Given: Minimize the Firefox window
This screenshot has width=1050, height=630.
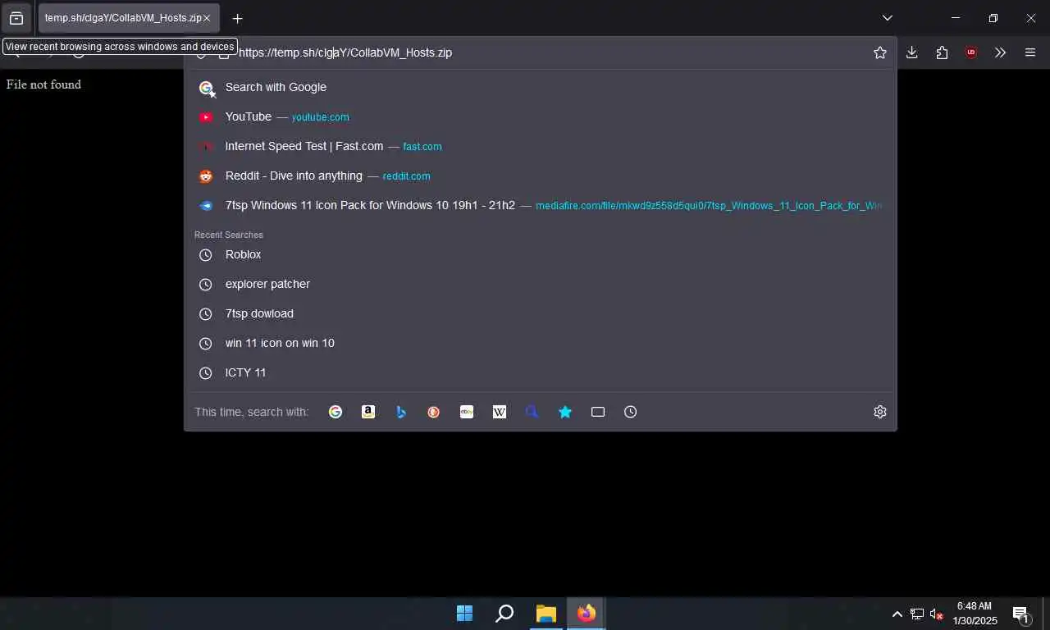Looking at the screenshot, I should tap(955, 18).
